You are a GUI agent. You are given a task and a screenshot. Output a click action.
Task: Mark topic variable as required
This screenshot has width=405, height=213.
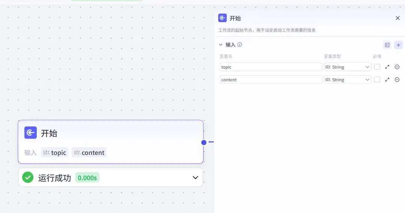pos(377,67)
